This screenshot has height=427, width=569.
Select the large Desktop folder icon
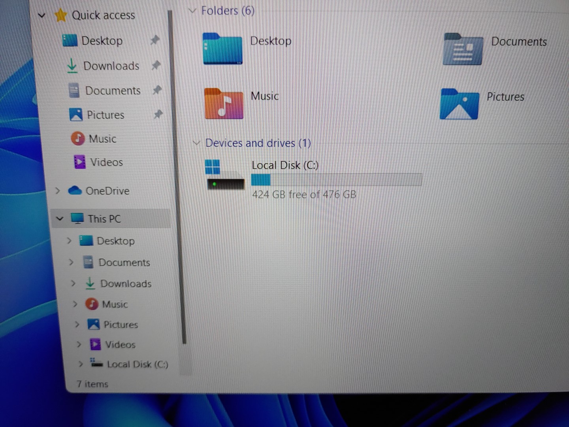(222, 49)
